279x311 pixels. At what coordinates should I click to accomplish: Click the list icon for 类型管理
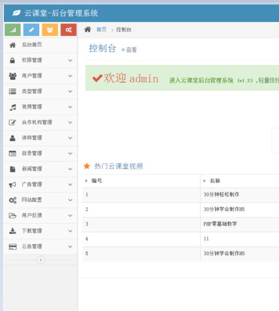point(12,91)
